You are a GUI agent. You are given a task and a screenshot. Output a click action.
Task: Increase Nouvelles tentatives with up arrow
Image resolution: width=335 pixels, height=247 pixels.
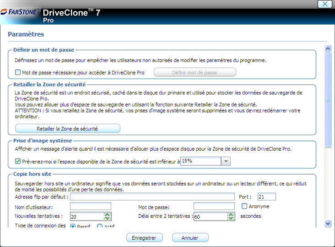pyautogui.click(x=107, y=215)
